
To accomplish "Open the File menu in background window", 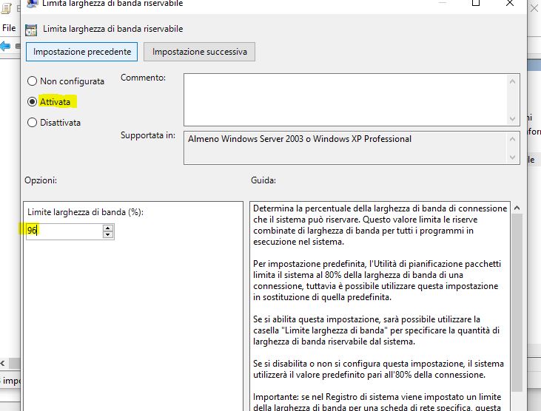I will 9,28.
